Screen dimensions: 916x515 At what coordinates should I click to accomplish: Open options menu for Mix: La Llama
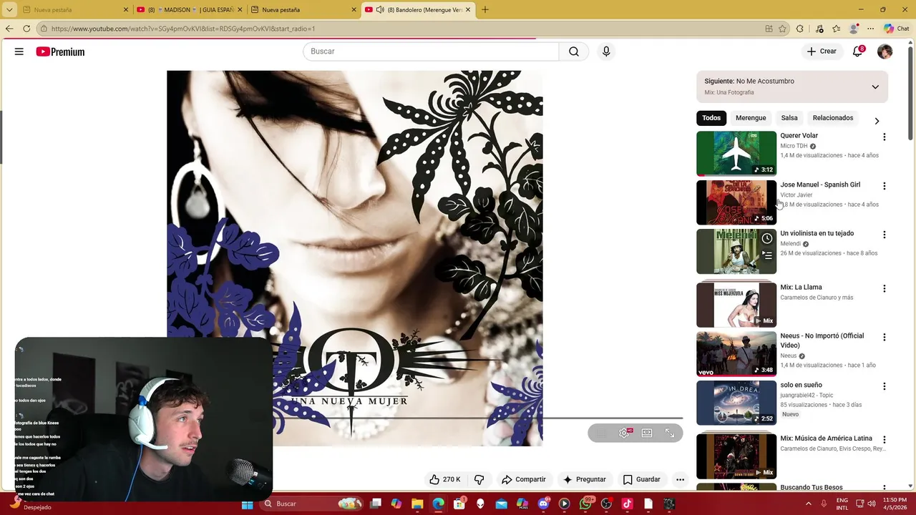884,288
